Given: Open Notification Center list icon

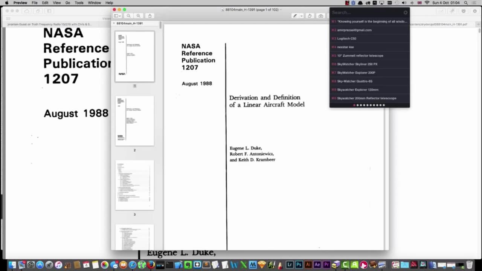Looking at the screenshot, I should tap(474, 3).
